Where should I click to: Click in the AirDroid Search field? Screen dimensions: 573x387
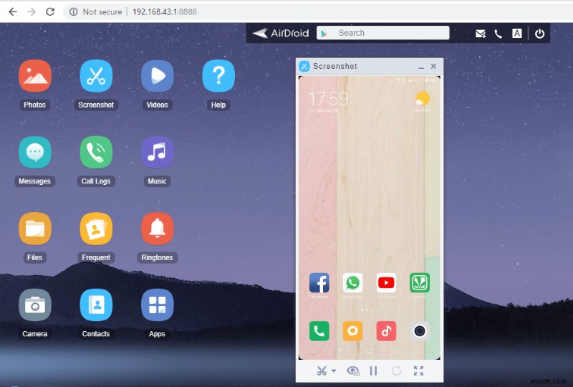coord(382,33)
